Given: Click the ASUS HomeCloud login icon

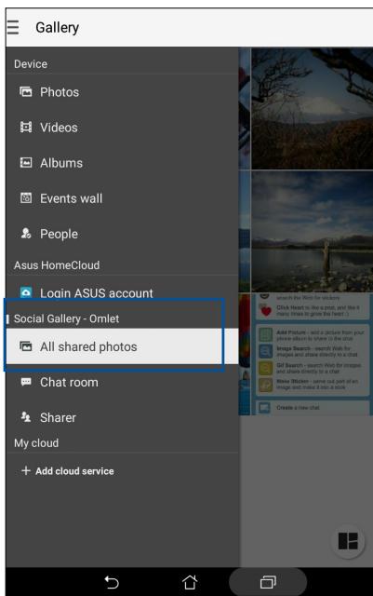Looking at the screenshot, I should (26, 292).
